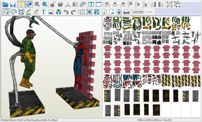Click the folded map unfold icon
This screenshot has height=122, width=202.
82,12
